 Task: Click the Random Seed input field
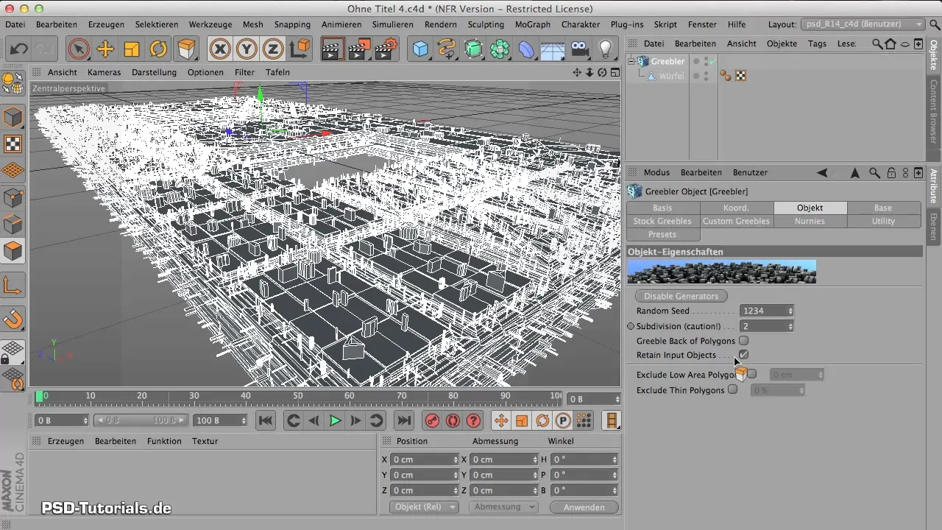(763, 311)
